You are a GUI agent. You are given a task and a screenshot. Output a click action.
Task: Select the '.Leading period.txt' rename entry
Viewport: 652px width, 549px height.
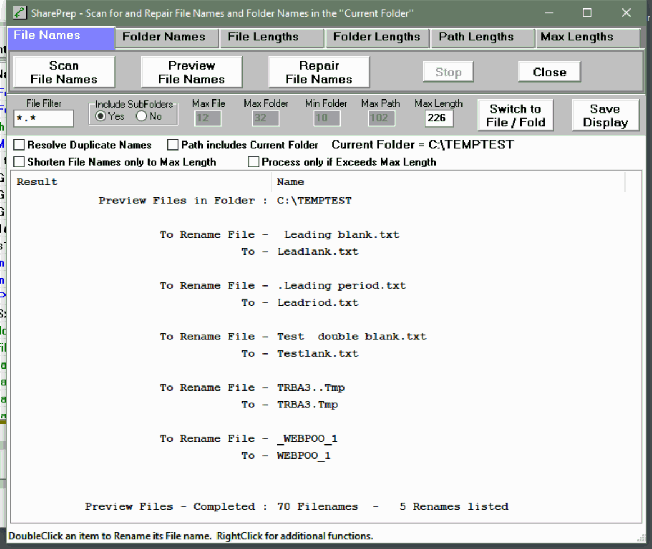tap(341, 286)
